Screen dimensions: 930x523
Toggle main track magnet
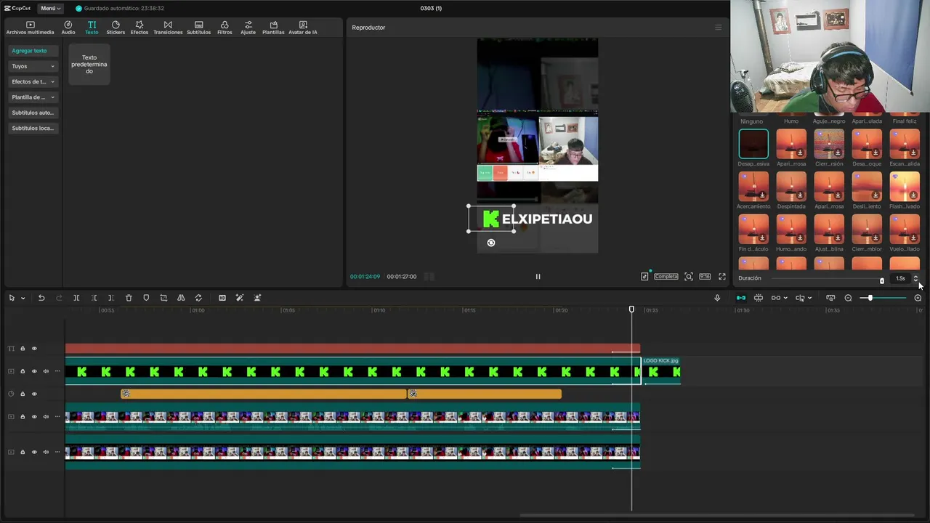click(741, 298)
